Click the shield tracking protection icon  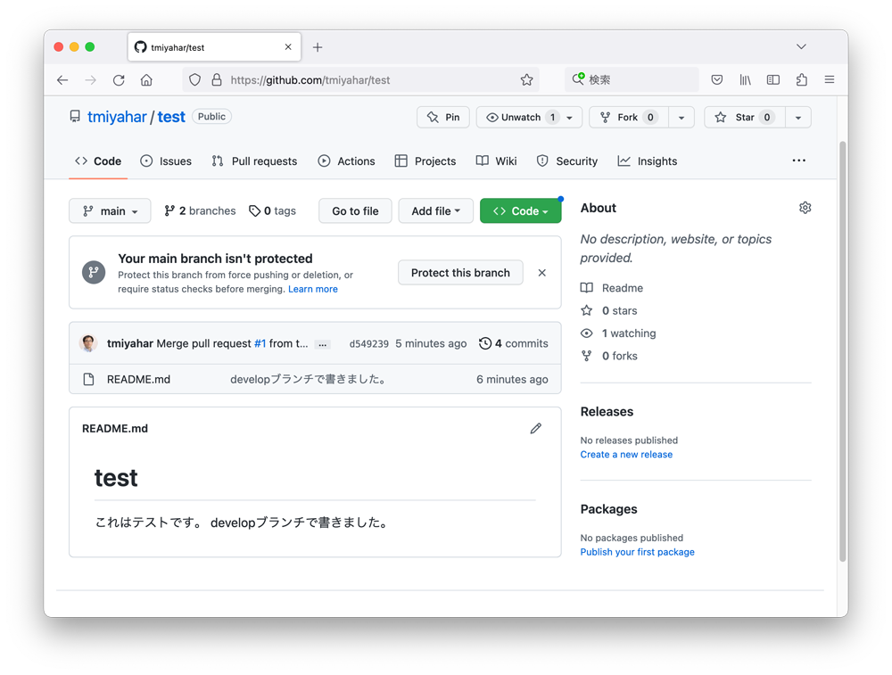(194, 80)
